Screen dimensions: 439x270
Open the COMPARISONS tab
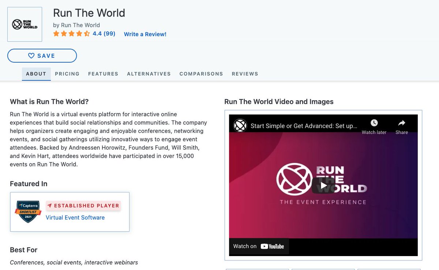pos(201,74)
